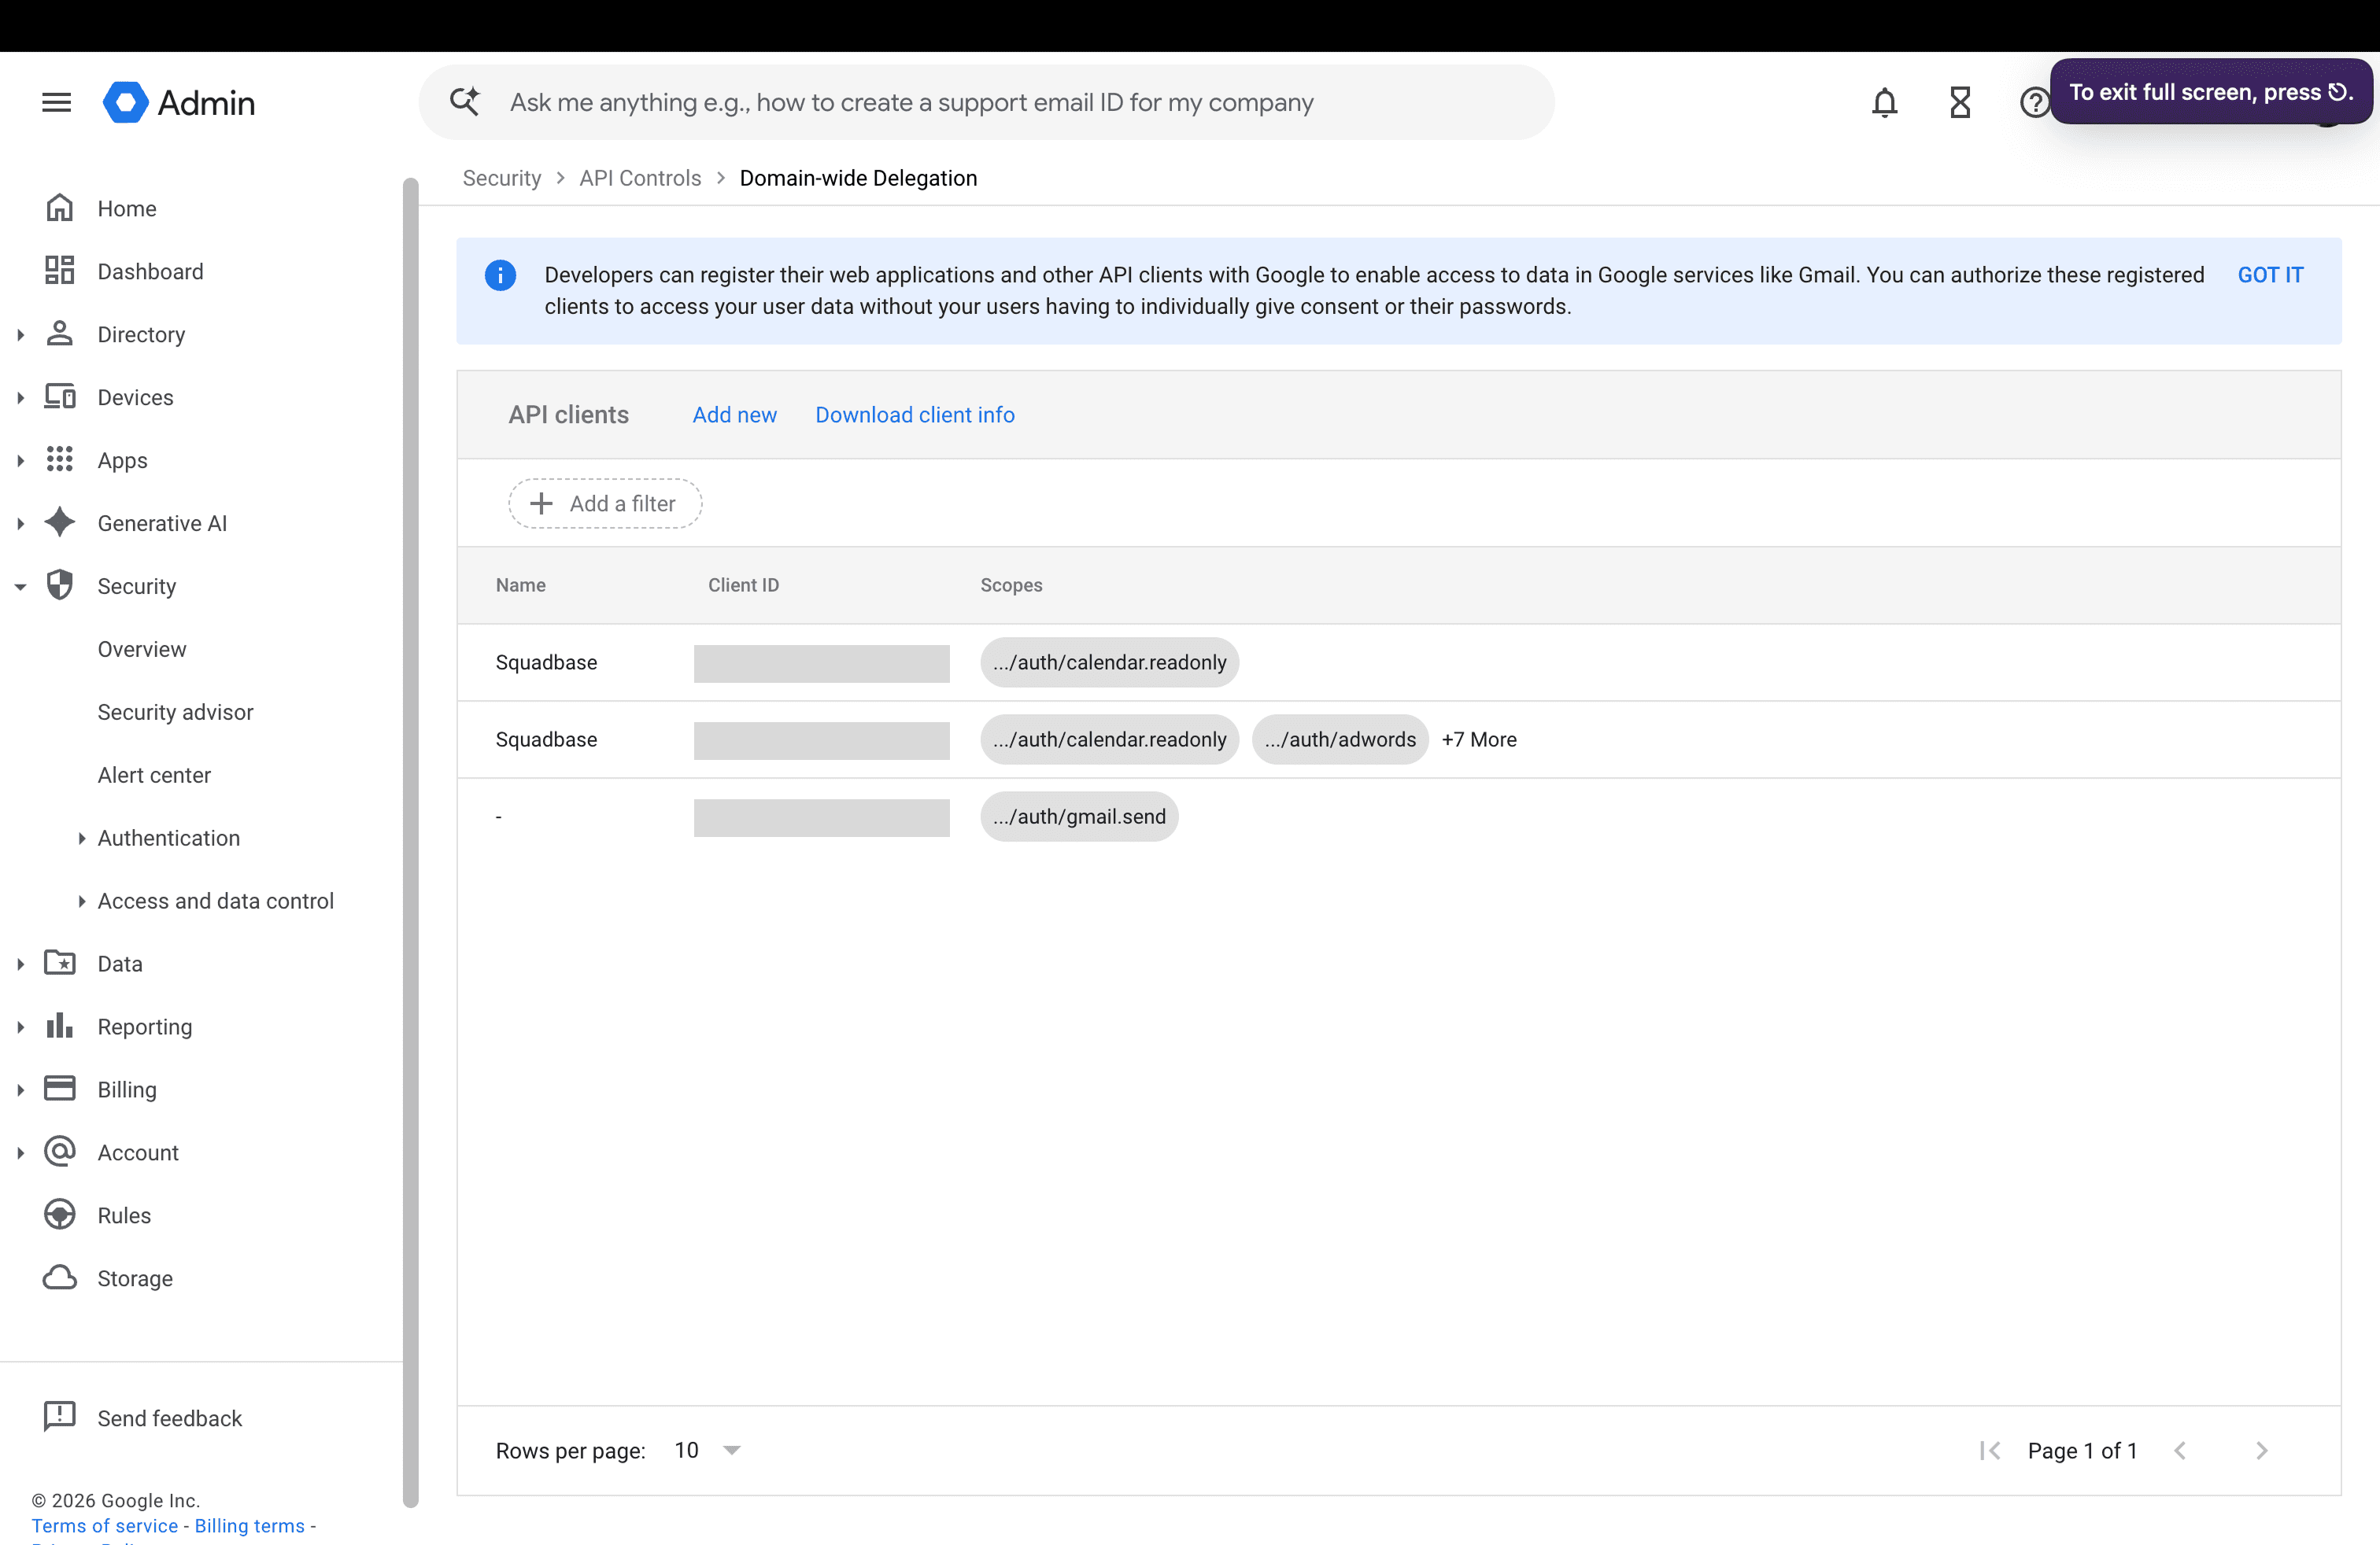Image resolution: width=2380 pixels, height=1545 pixels.
Task: Click the .../auth/gmail.send scope chip
Action: click(x=1079, y=817)
